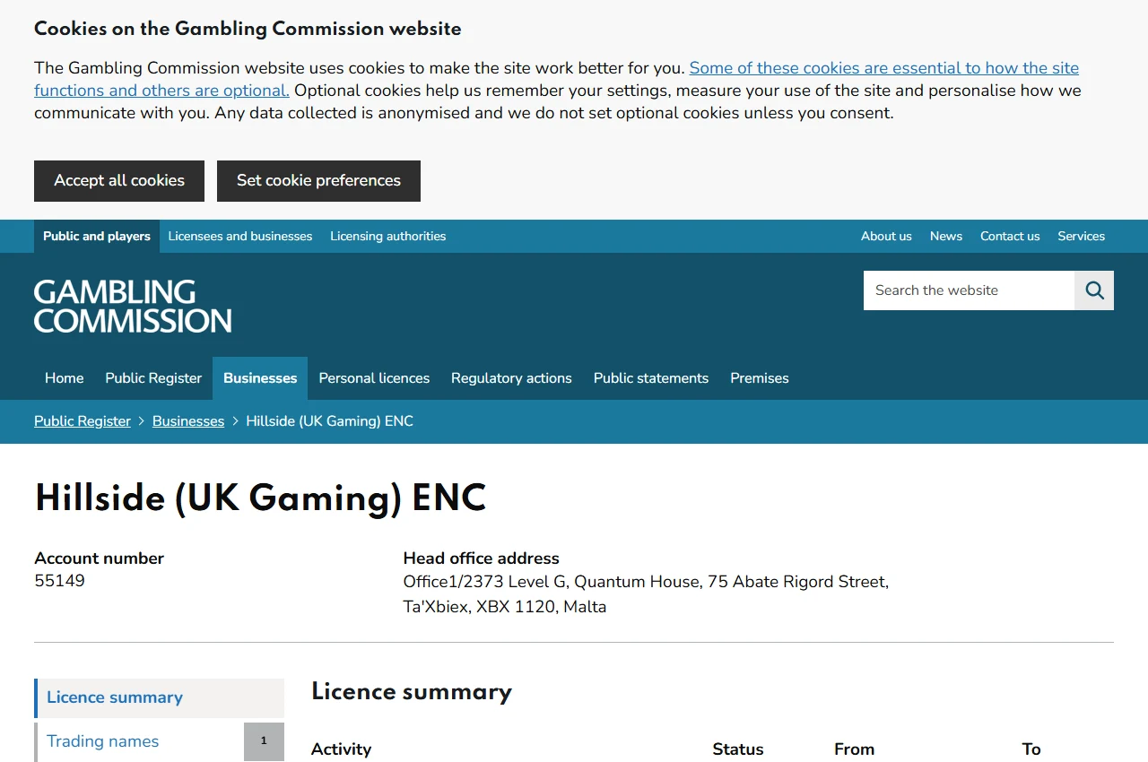Click the head office address text
This screenshot has height=762, width=1148.
tap(646, 594)
